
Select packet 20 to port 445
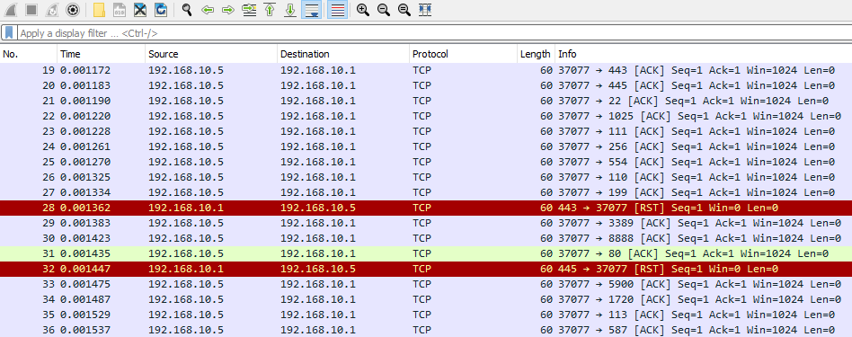426,85
